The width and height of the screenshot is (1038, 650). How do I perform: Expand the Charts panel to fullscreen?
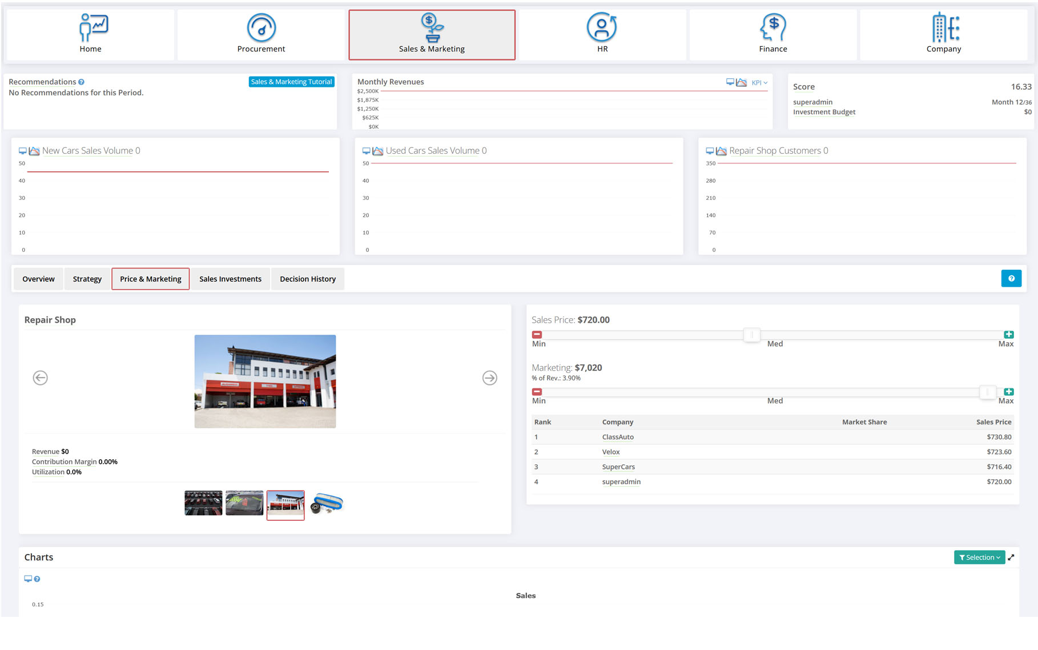coord(1011,557)
